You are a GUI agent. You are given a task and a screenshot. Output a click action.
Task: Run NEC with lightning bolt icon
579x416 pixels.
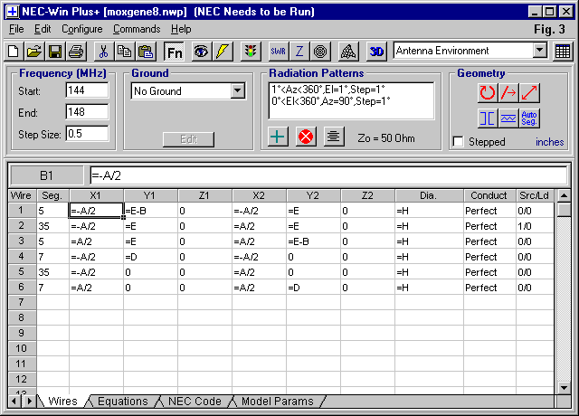coord(222,52)
